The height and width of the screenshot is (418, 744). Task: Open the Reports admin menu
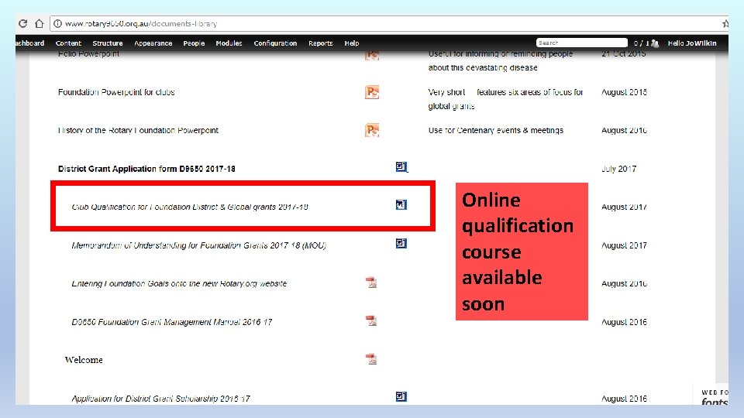[x=321, y=43]
